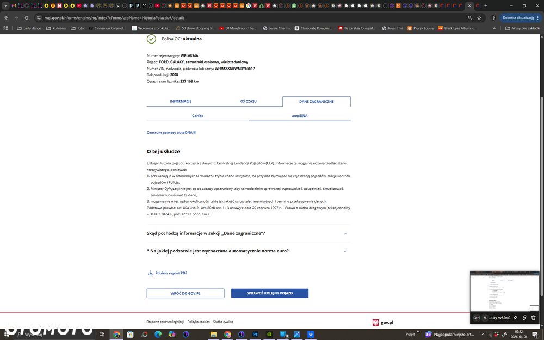This screenshot has width=544, height=340.
Task: Open Polityka cookies footer link
Action: (199, 322)
